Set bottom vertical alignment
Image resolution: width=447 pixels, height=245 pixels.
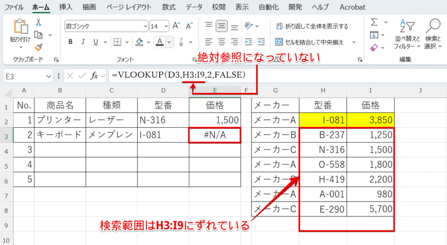[235, 26]
